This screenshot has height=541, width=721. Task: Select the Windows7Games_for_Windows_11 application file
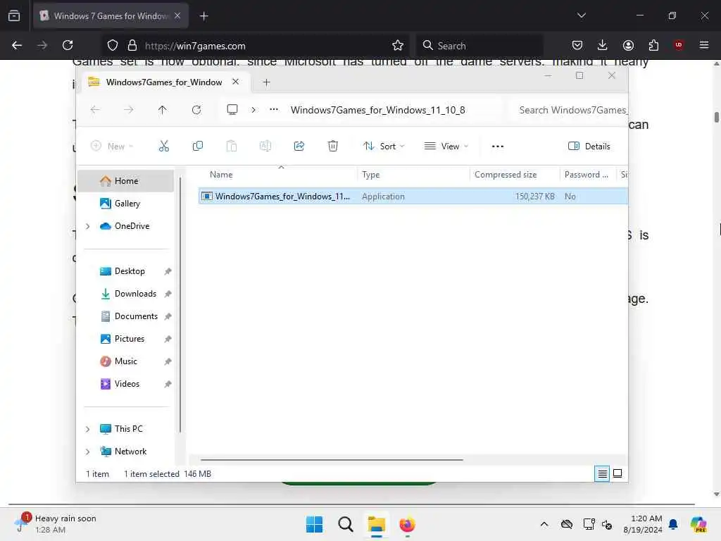tap(413, 197)
